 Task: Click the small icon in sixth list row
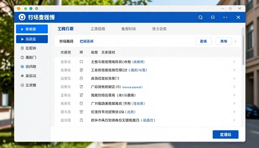click(x=81, y=103)
